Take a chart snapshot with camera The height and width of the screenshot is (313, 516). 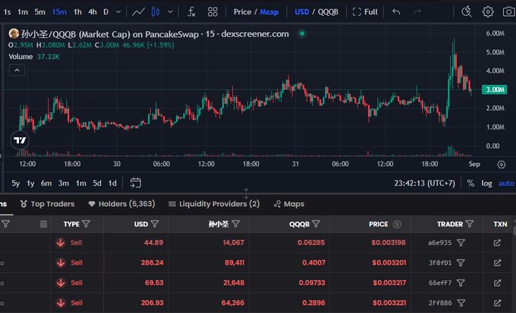(509, 12)
